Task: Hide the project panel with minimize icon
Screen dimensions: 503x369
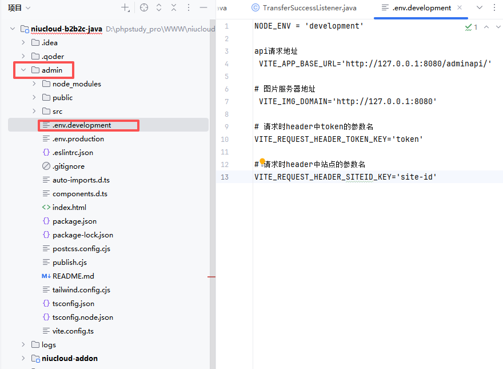Action: (203, 7)
